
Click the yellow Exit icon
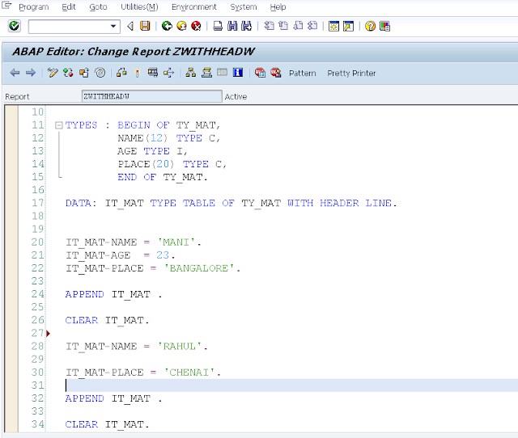pos(181,26)
